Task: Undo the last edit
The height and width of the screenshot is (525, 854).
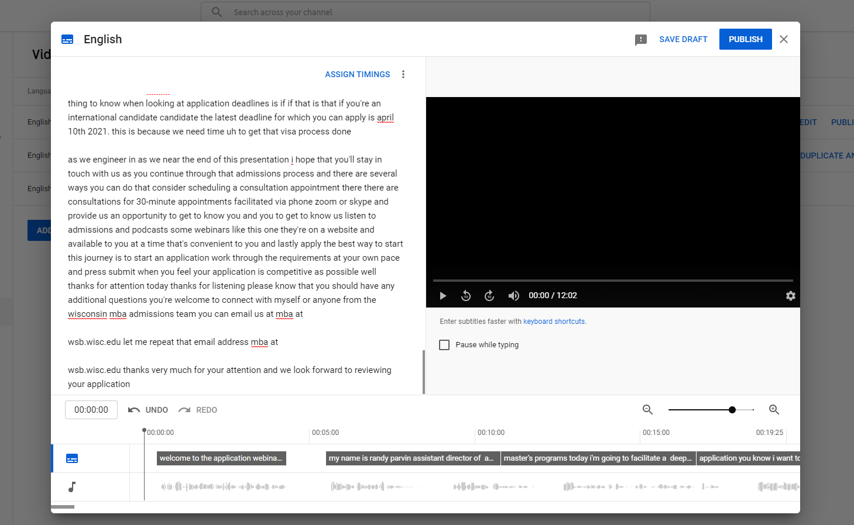Action: click(148, 410)
